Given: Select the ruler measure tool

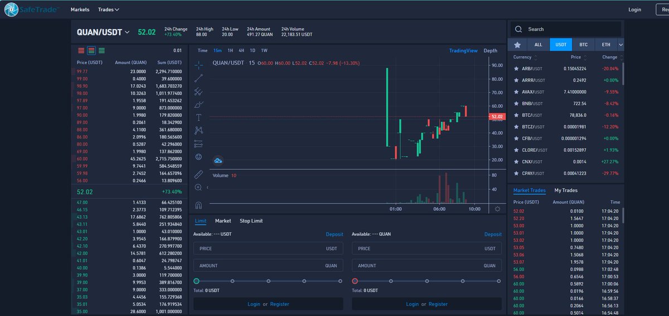Looking at the screenshot, I should click(x=199, y=174).
